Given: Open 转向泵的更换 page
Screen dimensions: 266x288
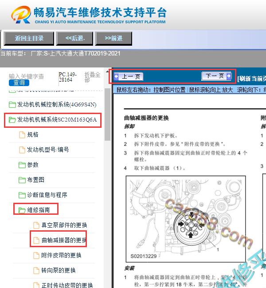Looking at the screenshot, I should click(x=59, y=270).
